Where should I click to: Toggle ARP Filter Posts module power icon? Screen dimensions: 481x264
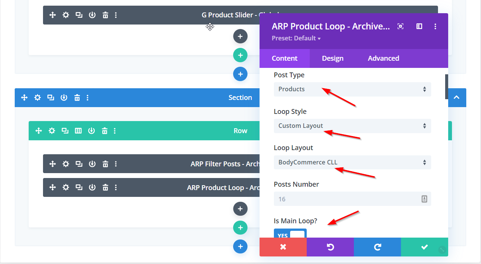click(92, 164)
